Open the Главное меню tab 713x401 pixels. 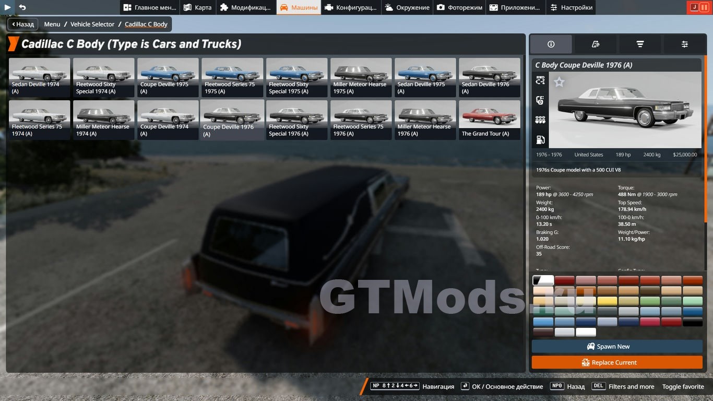[150, 7]
